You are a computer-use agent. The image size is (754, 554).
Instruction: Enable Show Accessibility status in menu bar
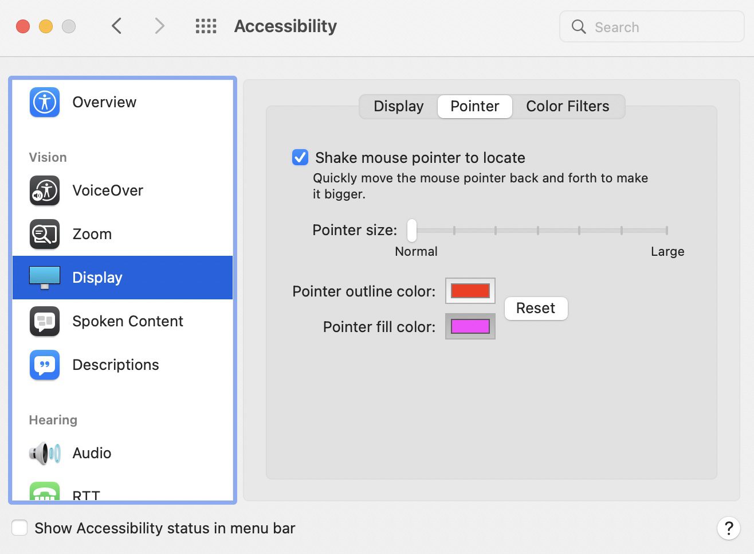pyautogui.click(x=20, y=528)
